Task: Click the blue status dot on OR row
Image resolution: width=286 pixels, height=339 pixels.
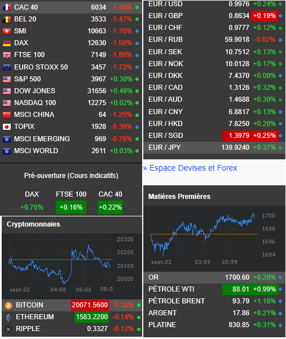Action: click(280, 277)
